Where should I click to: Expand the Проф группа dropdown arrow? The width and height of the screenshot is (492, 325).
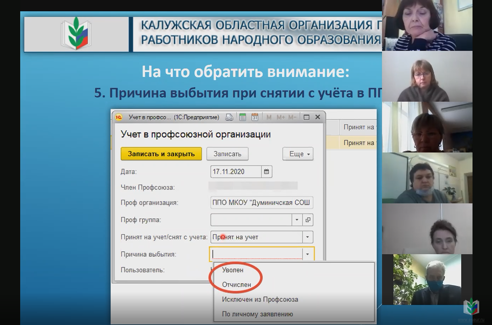(x=297, y=220)
